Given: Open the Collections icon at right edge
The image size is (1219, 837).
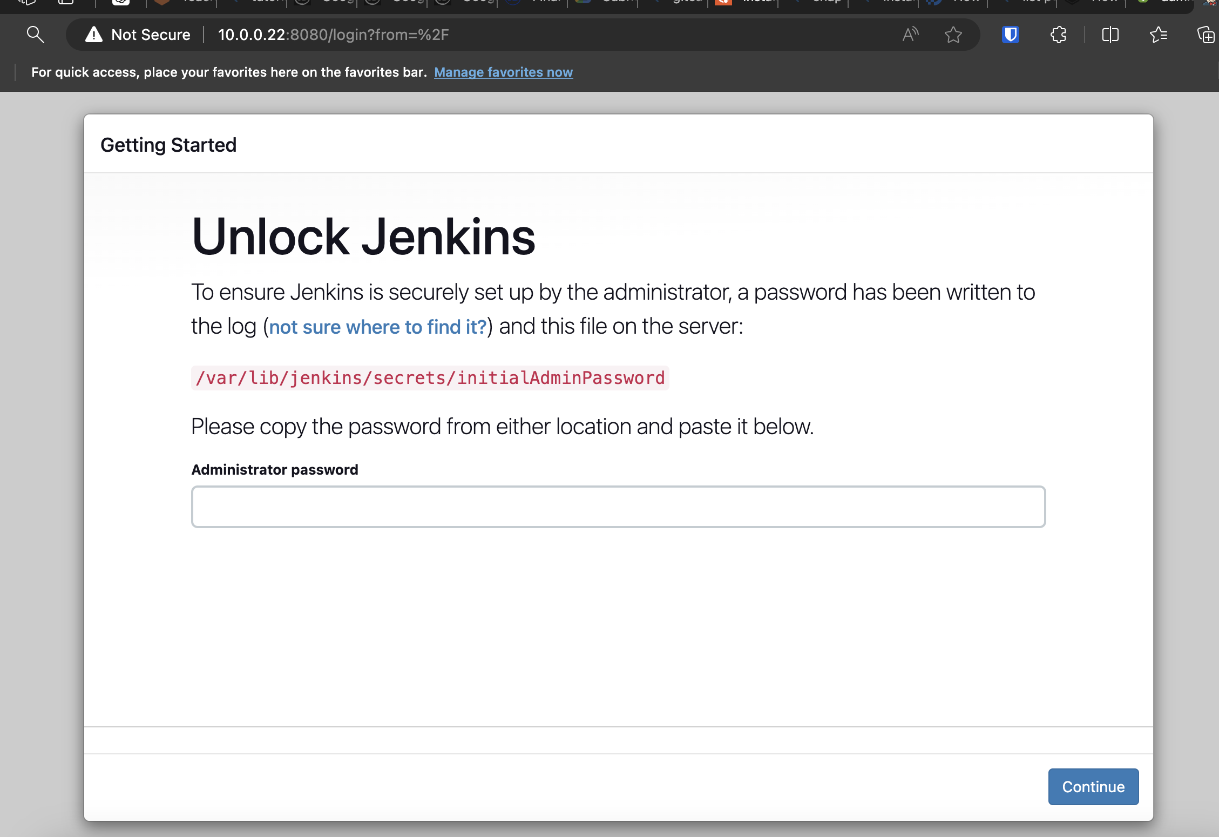Looking at the screenshot, I should 1206,35.
